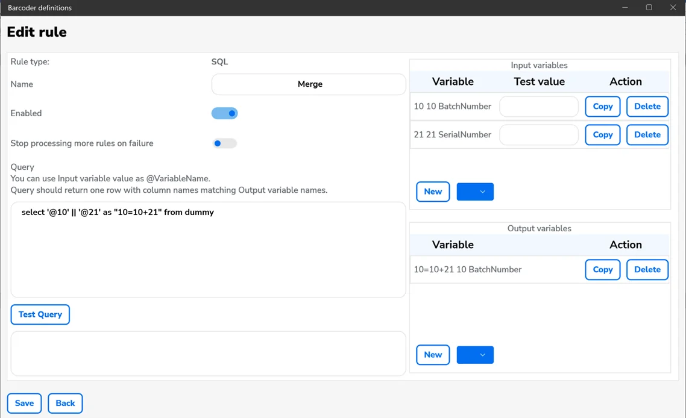Open the Input variables blue dropdown
This screenshot has width=686, height=418.
tap(475, 192)
